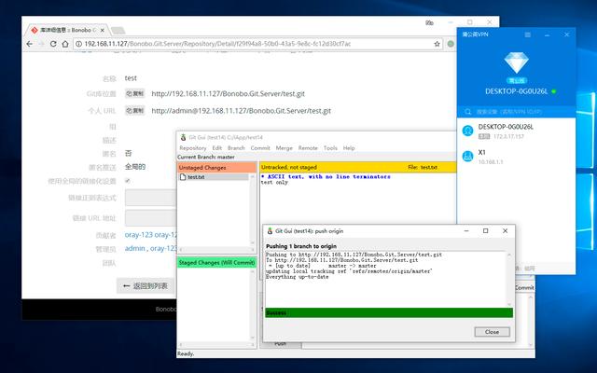This screenshot has height=373, width=597.
Task: Return to the repository list button
Action: click(x=146, y=286)
